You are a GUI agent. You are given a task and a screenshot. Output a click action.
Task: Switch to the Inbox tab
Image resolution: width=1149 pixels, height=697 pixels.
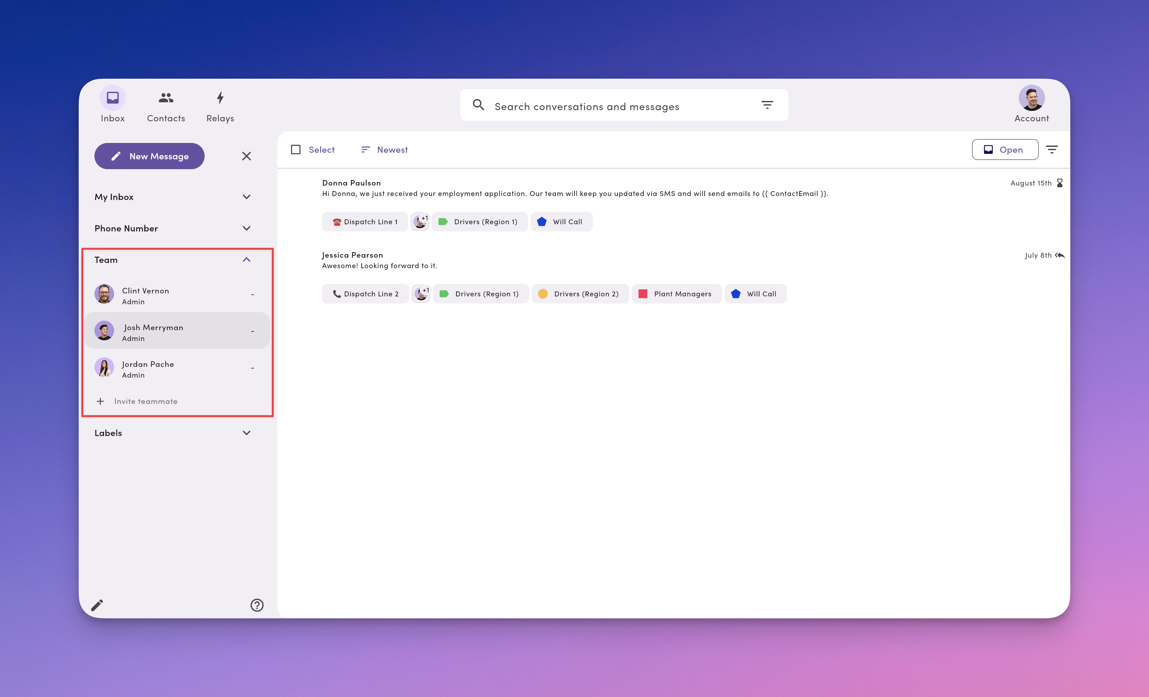pos(113,97)
